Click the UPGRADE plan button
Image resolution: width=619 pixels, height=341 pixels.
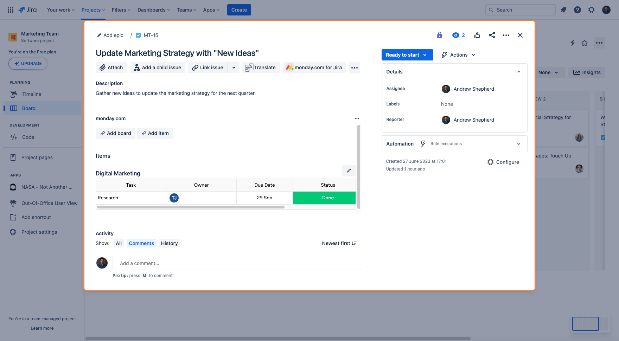(28, 64)
